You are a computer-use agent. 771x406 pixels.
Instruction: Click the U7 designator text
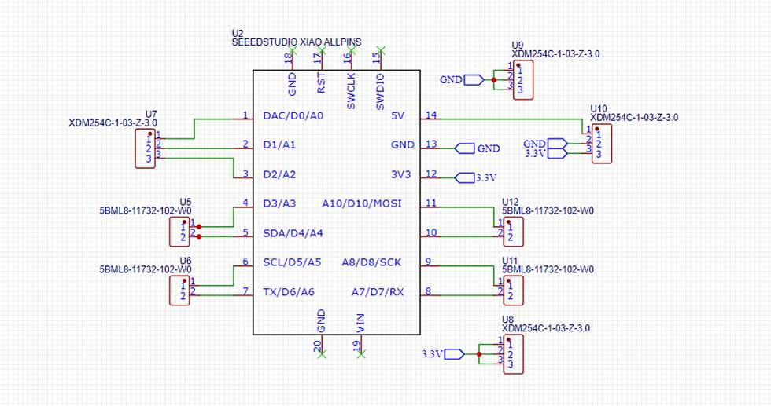pos(151,114)
